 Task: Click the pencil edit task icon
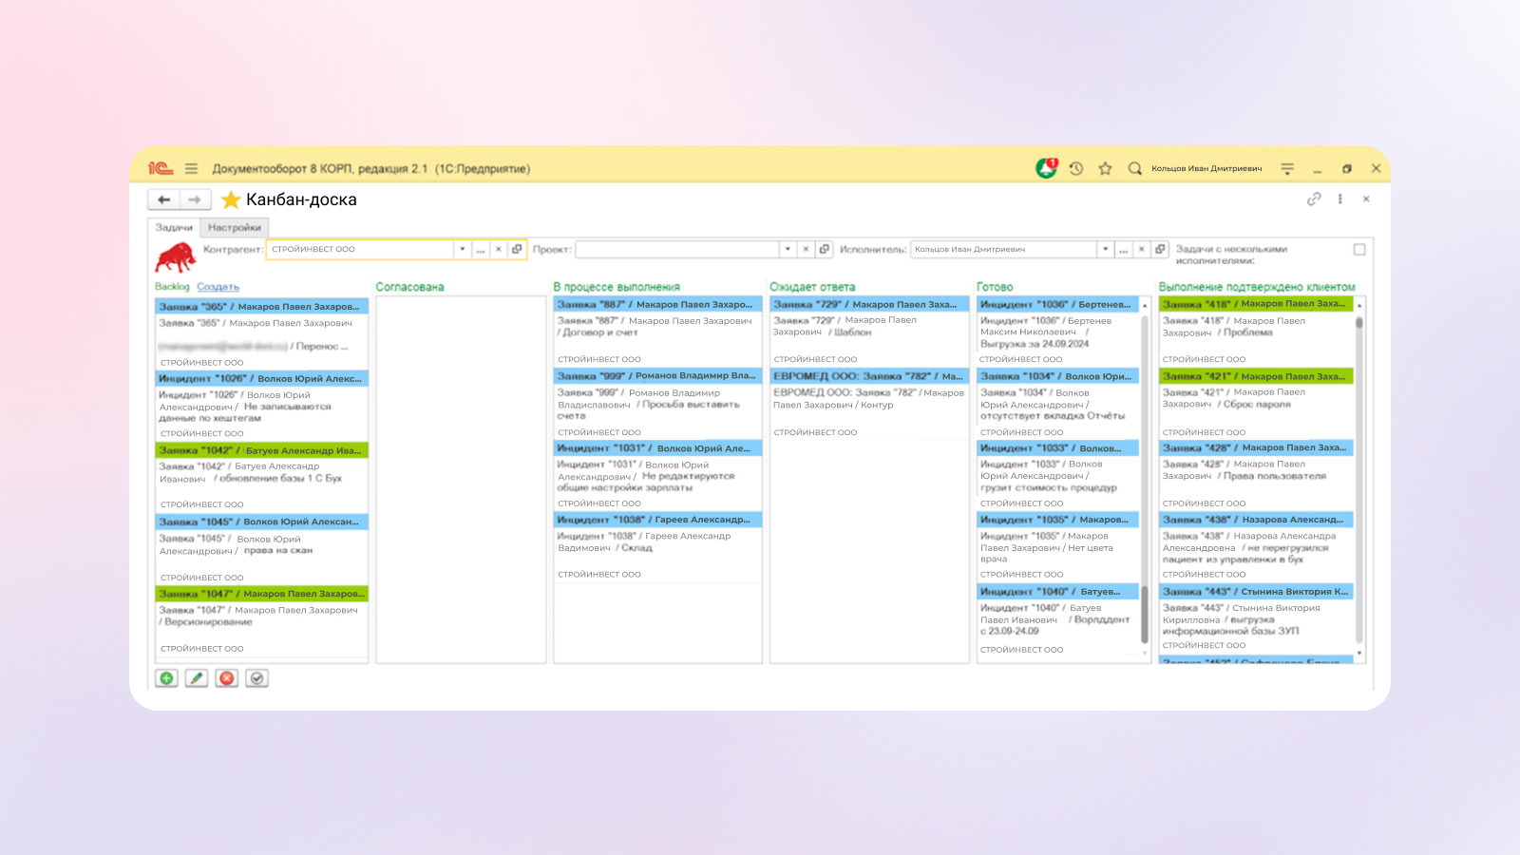pos(197,678)
